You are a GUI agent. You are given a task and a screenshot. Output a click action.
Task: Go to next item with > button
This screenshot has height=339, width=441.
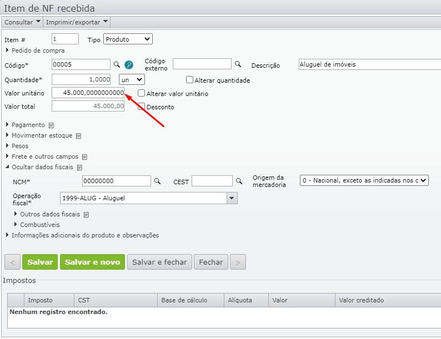[x=238, y=262]
